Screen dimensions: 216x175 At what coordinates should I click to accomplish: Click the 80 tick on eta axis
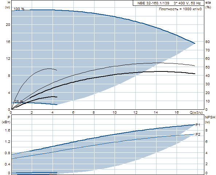click(208, 42)
